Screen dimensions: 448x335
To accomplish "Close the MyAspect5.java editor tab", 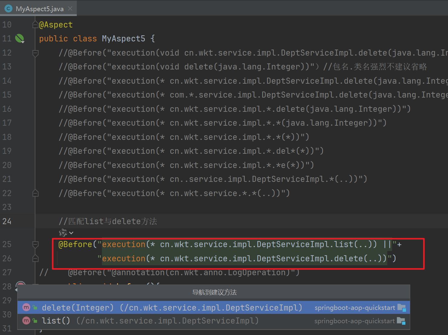I will click(70, 9).
